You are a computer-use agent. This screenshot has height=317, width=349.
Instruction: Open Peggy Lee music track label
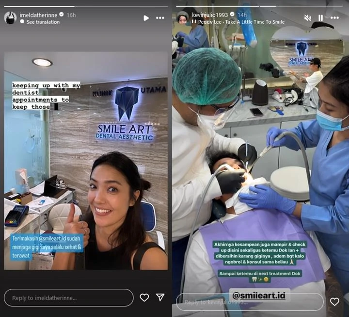coord(240,22)
